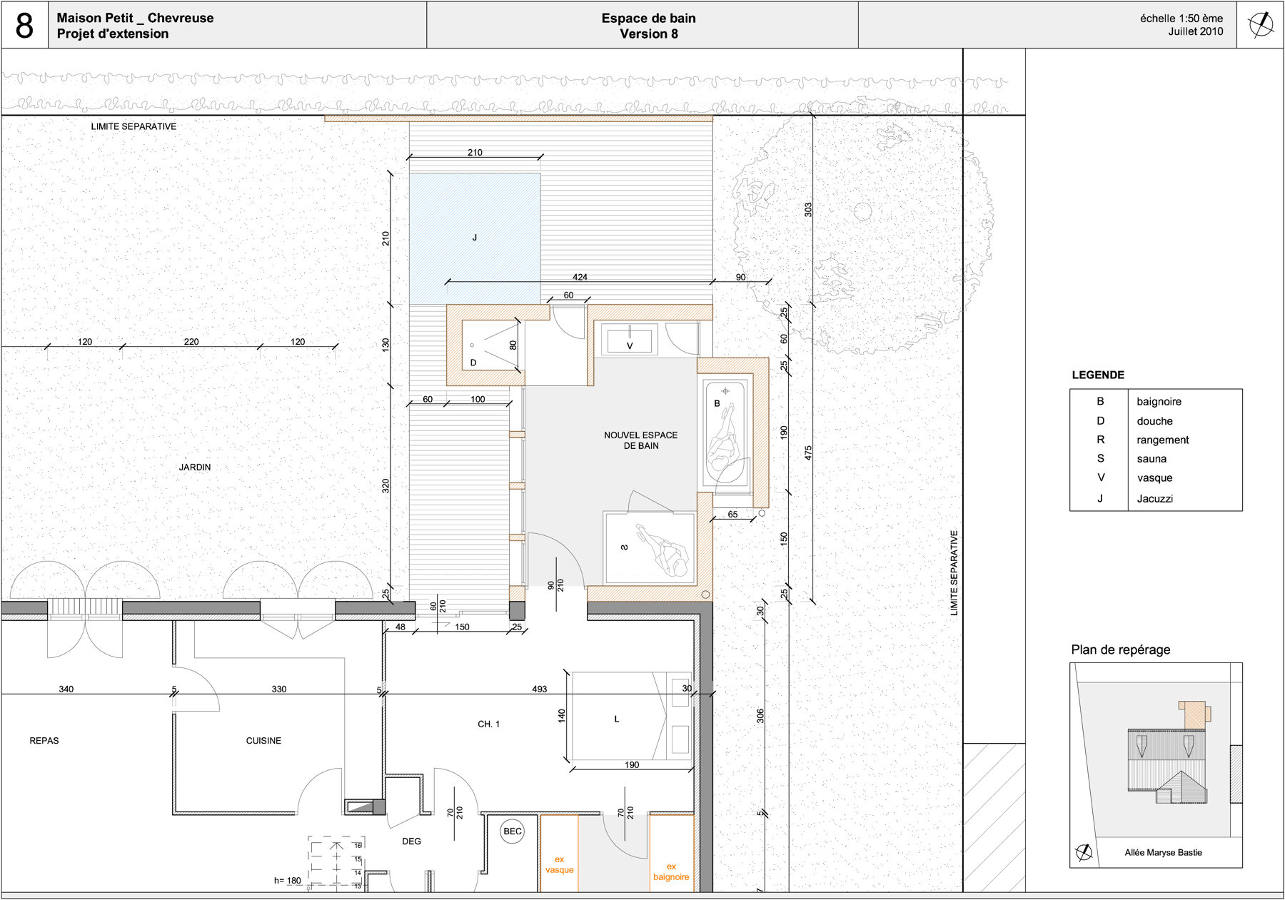Click the '48' dimension value
1285x900 pixels.
pos(400,627)
